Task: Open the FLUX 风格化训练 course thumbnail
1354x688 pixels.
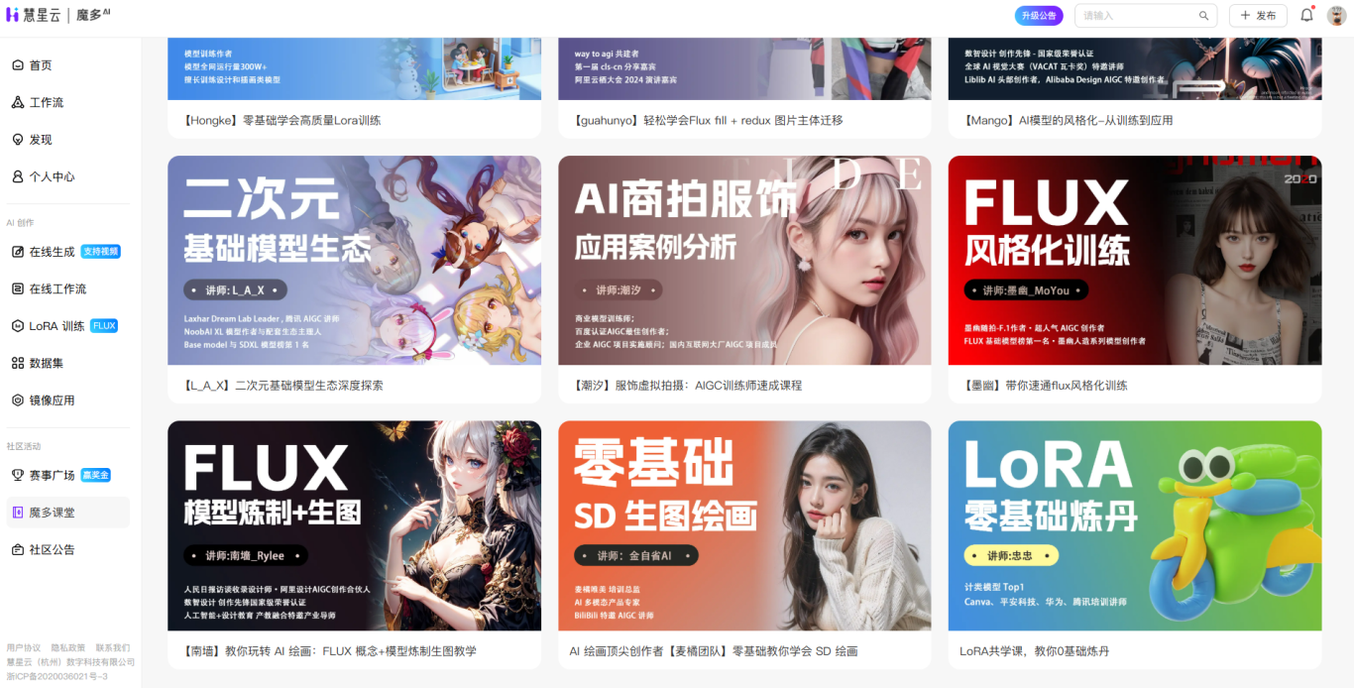Action: click(1135, 260)
